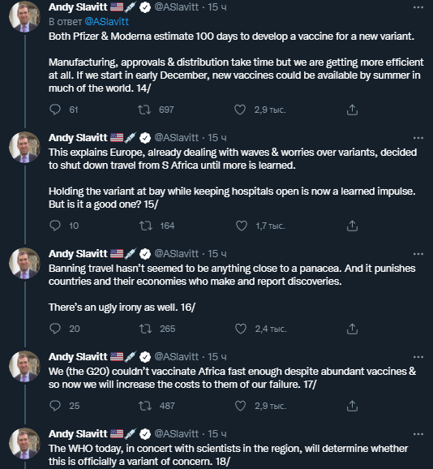Open more options on tweet 15/

tap(418, 138)
